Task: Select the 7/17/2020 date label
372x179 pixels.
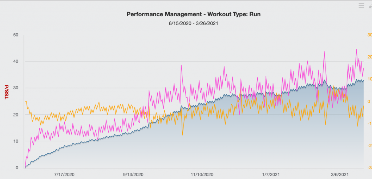Action: 64,174
